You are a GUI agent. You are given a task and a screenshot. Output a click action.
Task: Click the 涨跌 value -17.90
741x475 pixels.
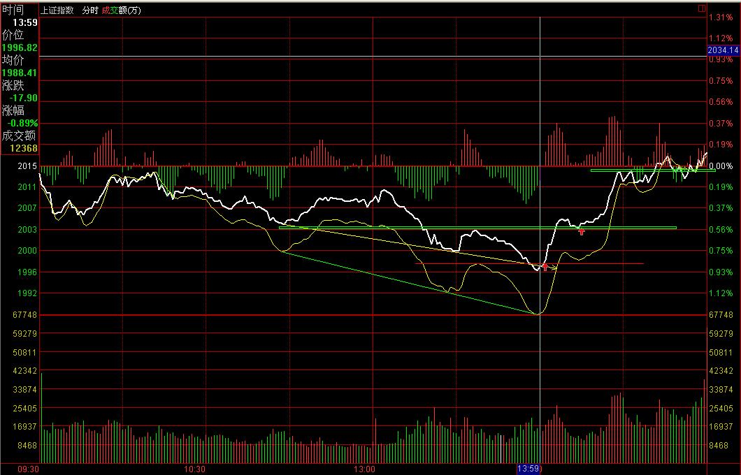[x=24, y=98]
